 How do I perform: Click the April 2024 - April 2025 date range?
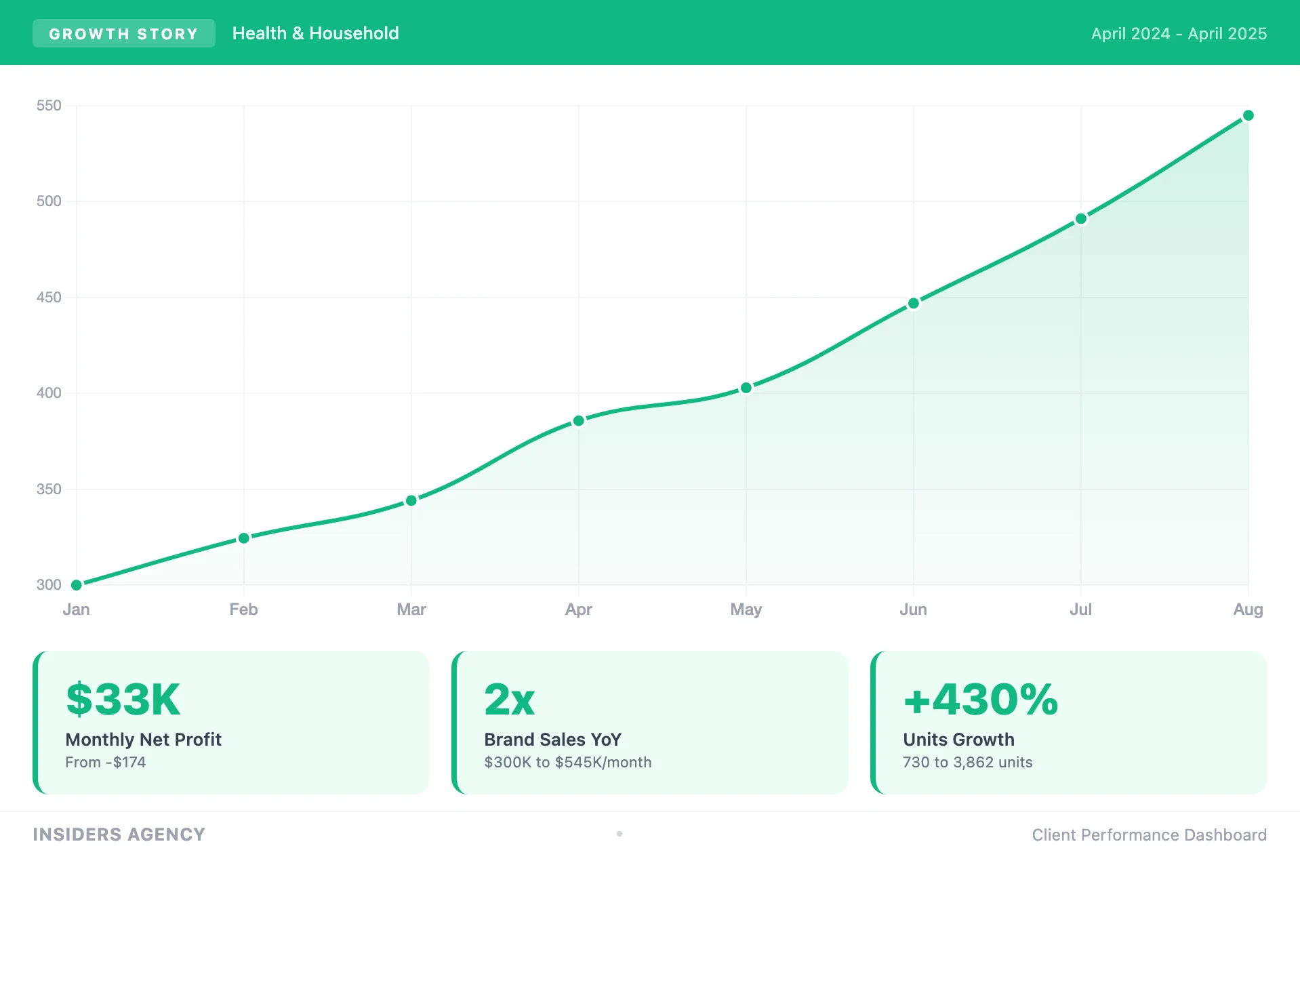[x=1178, y=34]
